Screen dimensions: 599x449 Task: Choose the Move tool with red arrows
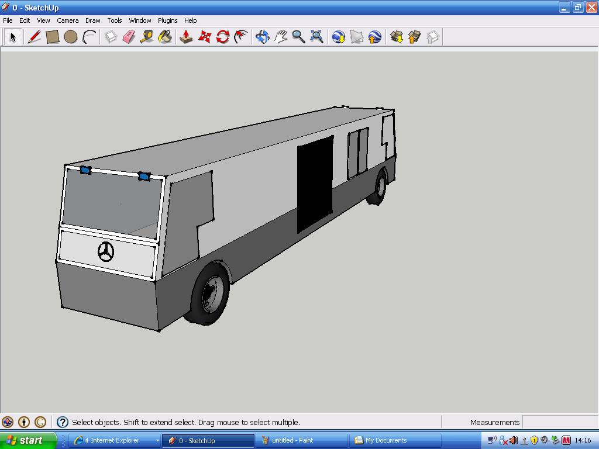[204, 37]
